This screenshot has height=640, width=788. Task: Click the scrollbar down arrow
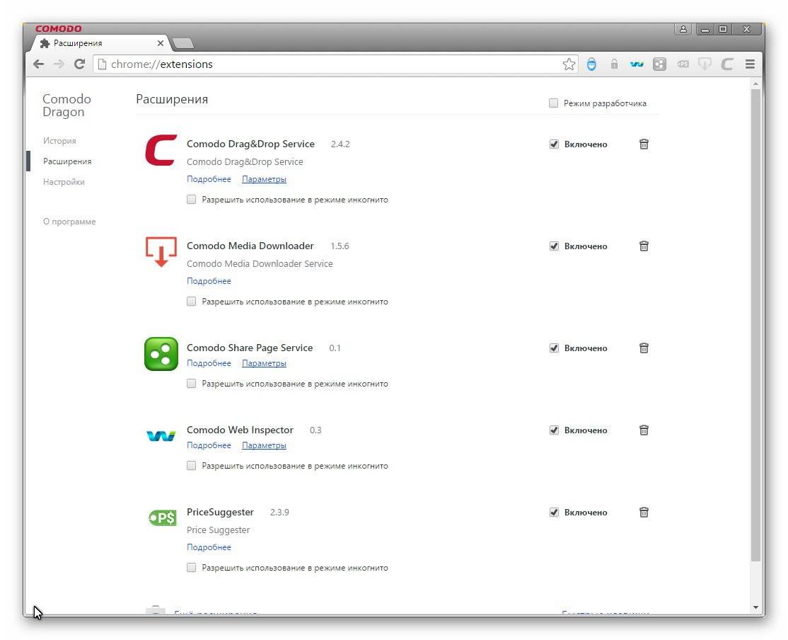coord(755,607)
